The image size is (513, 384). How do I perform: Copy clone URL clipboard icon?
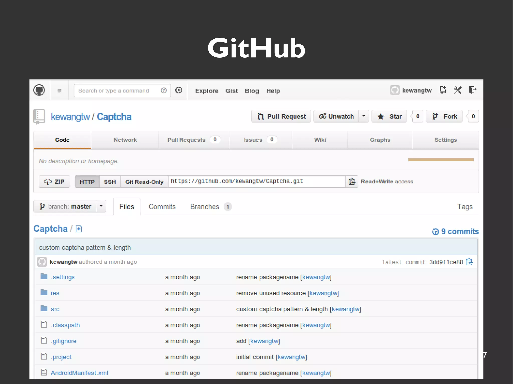tap(352, 181)
